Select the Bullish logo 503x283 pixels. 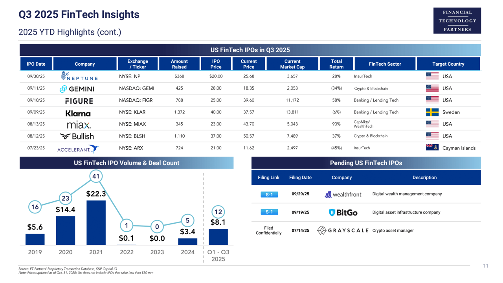(77, 136)
